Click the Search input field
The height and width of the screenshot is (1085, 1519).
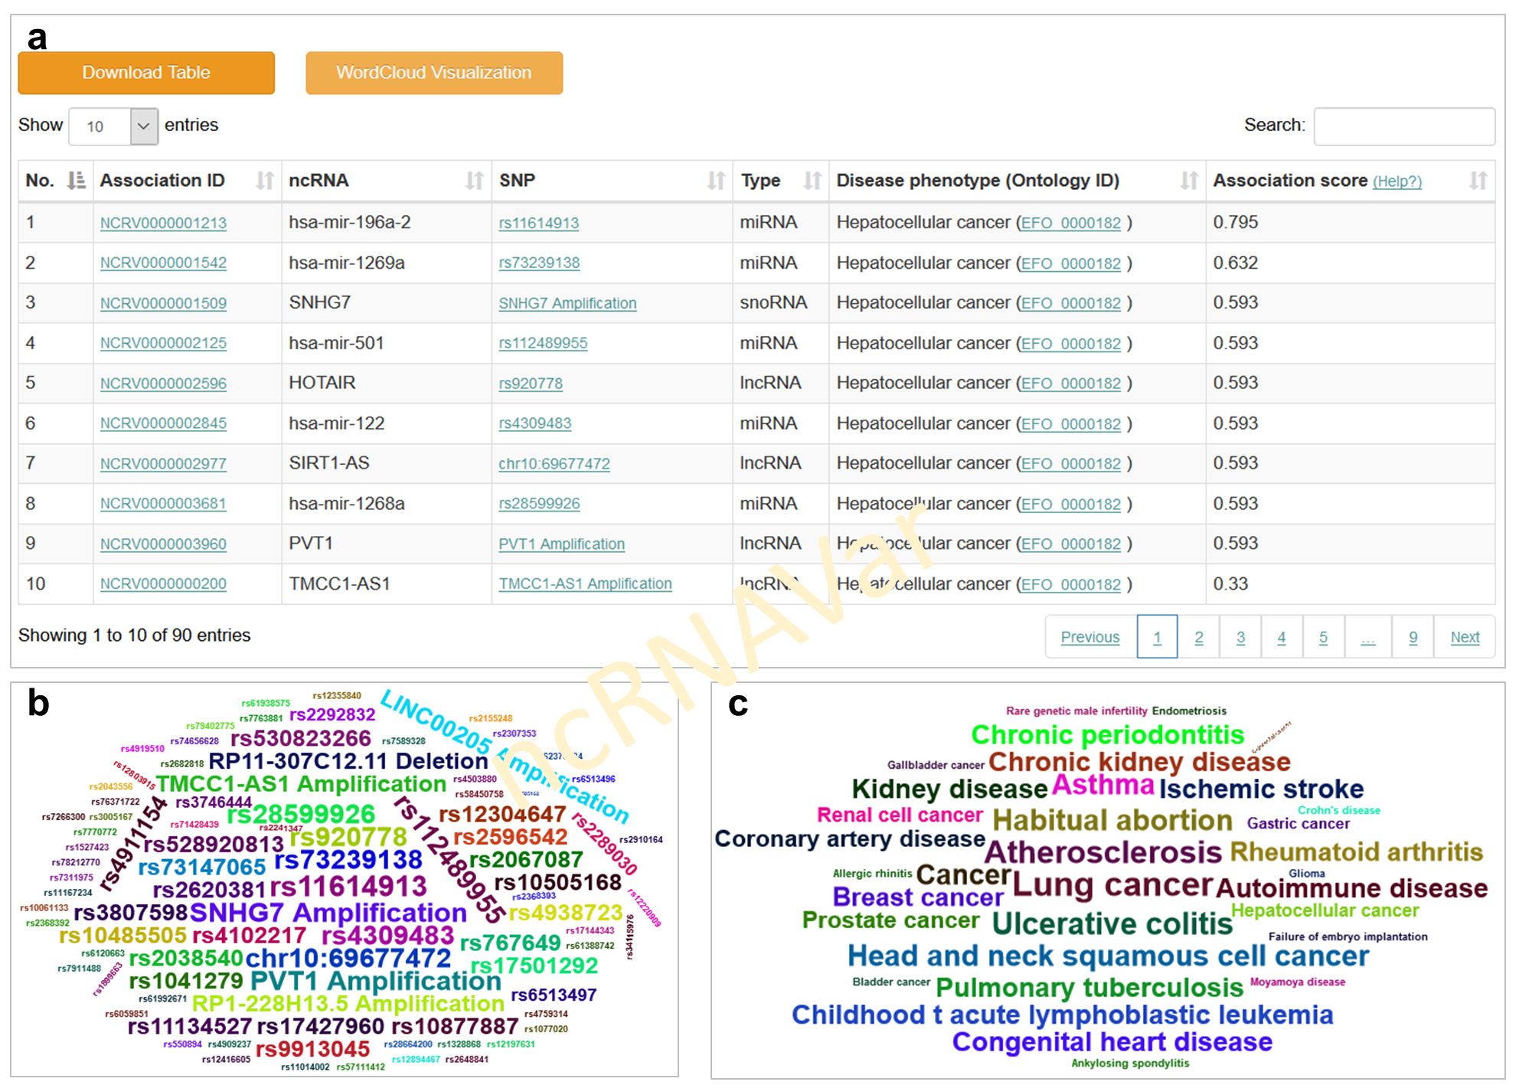coord(1404,126)
